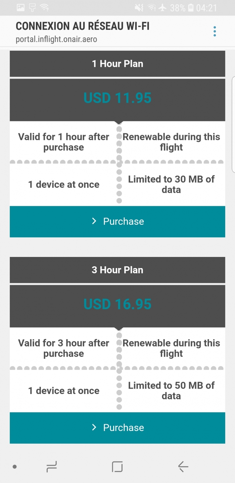
Task: Tap the airplane mode status icon
Action: (162, 7)
